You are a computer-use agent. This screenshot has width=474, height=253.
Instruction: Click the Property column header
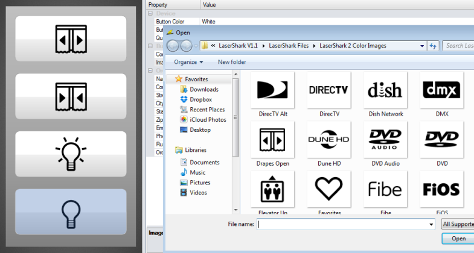pyautogui.click(x=173, y=5)
